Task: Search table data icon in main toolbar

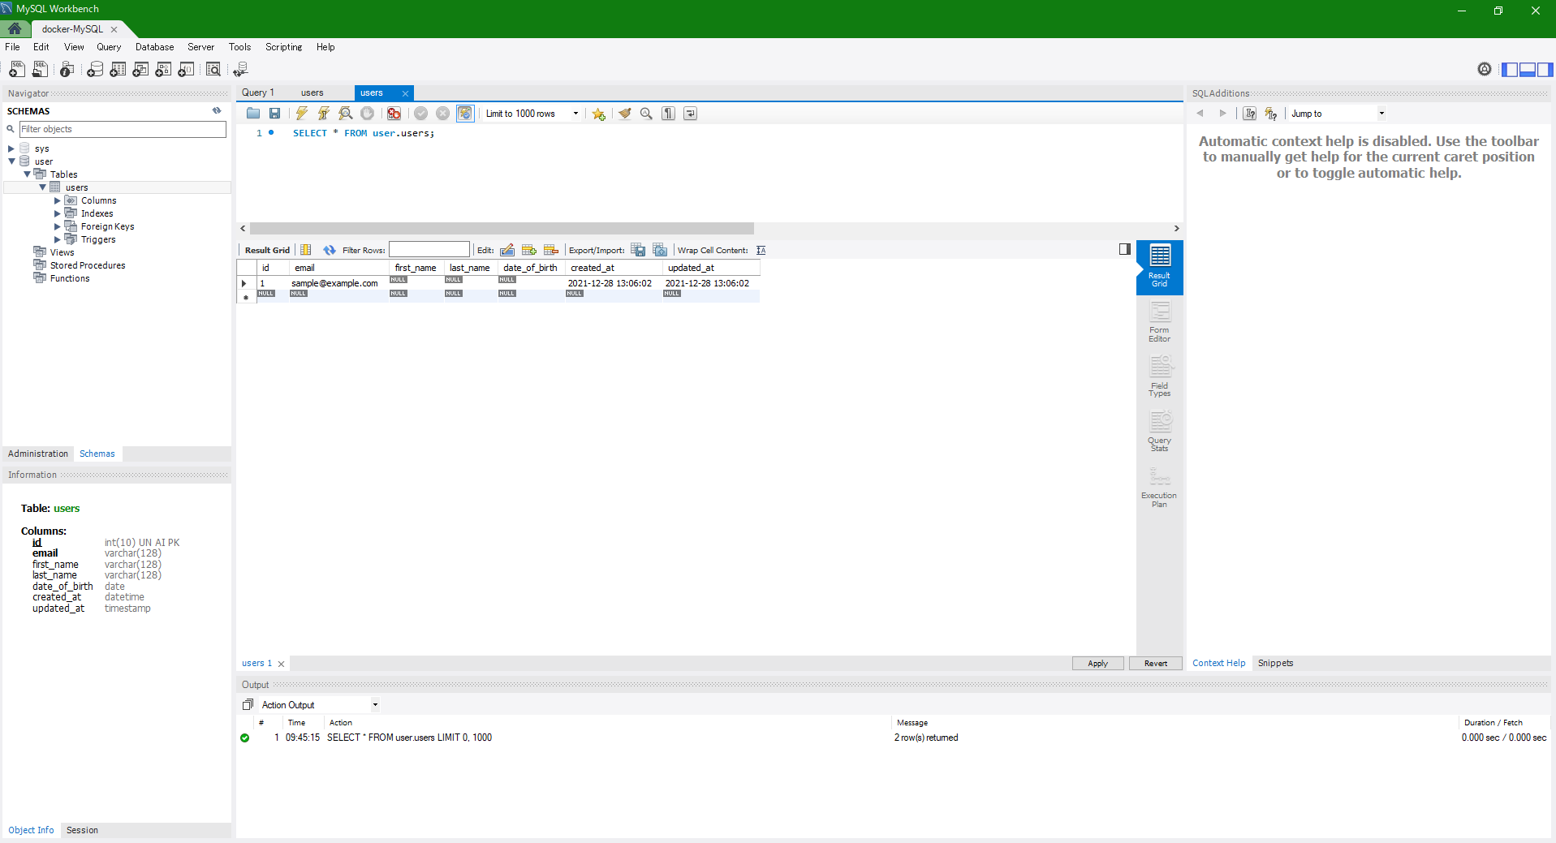Action: [x=213, y=70]
